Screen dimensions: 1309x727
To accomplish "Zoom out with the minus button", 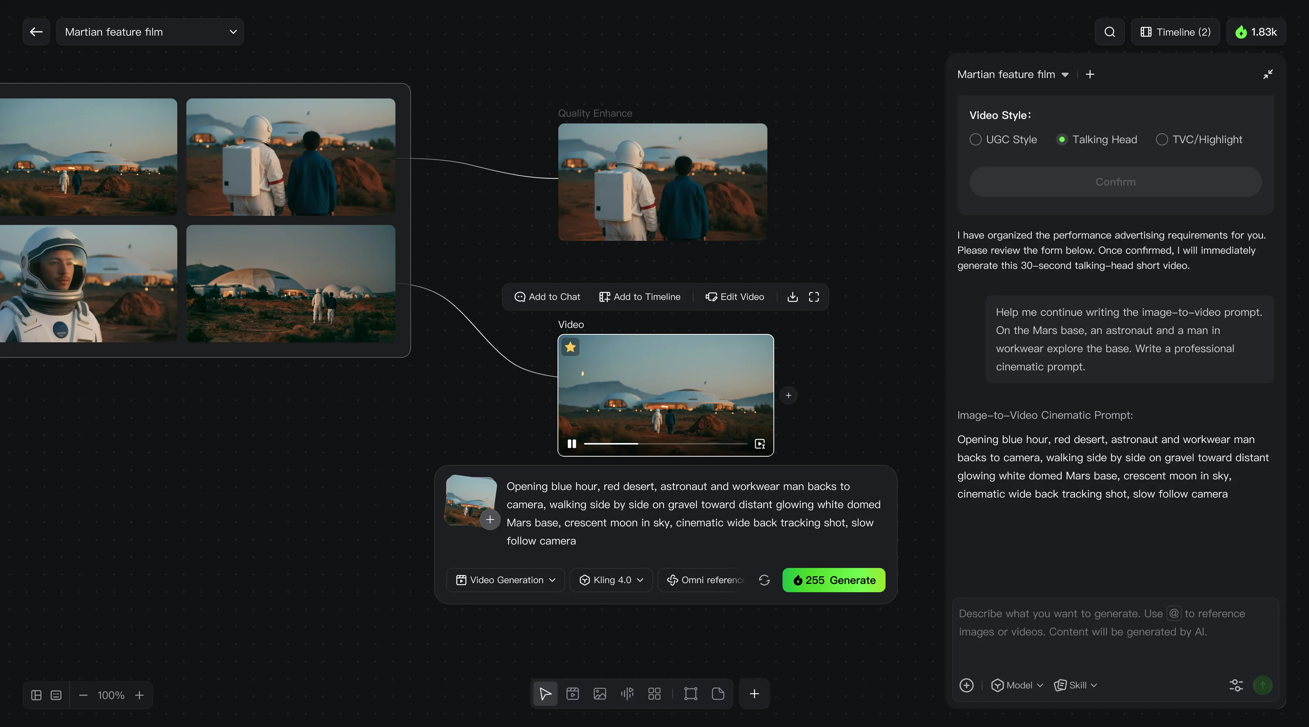I will [83, 695].
